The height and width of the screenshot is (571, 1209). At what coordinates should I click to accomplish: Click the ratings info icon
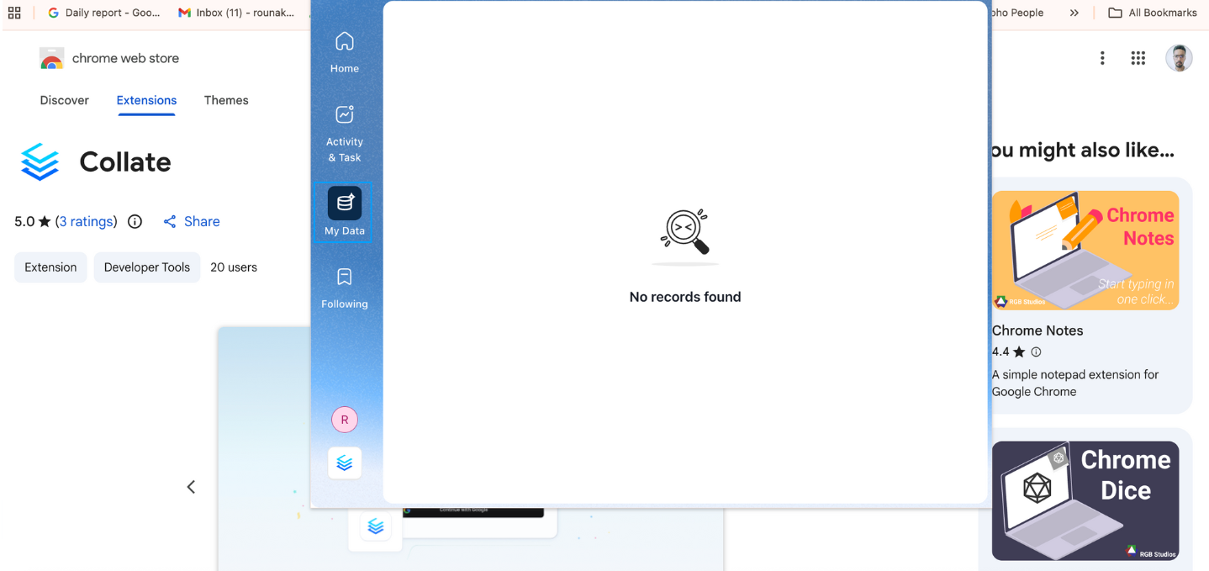click(x=135, y=222)
